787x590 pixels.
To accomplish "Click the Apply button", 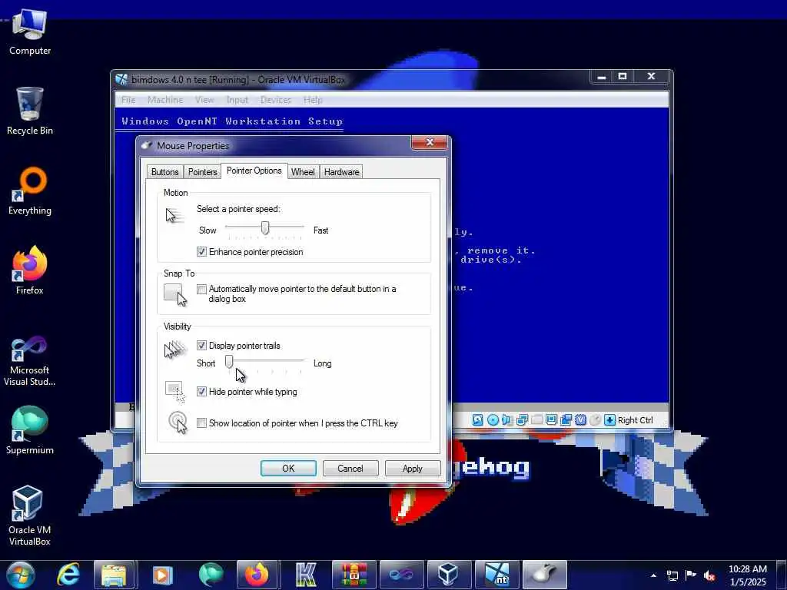I will [413, 468].
